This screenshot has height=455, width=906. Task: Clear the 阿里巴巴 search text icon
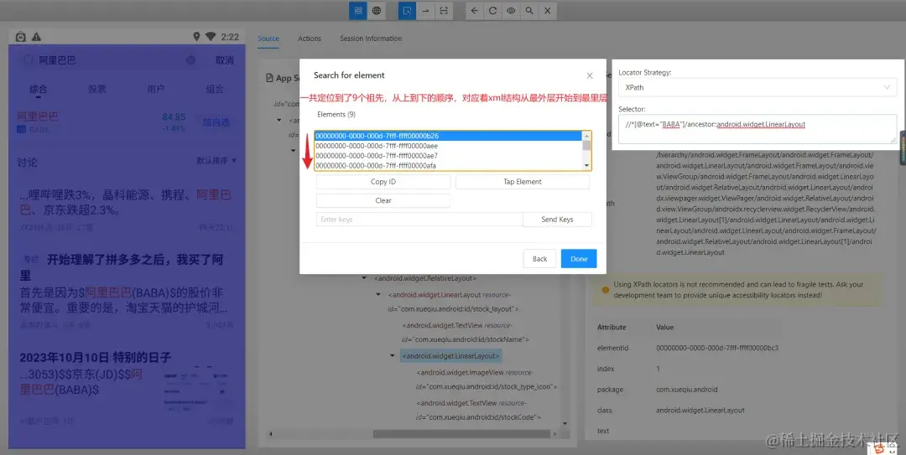coord(190,60)
